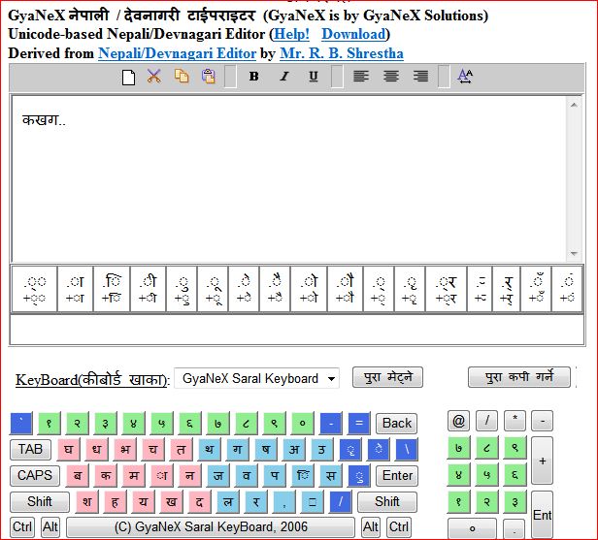Image resolution: width=598 pixels, height=540 pixels.
Task: Click the right Shift key
Action: (387, 502)
